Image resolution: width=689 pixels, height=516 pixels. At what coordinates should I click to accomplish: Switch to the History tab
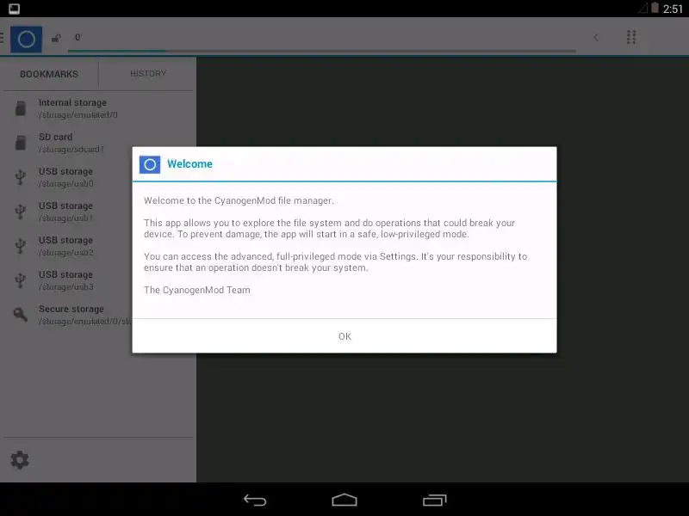[x=148, y=74]
